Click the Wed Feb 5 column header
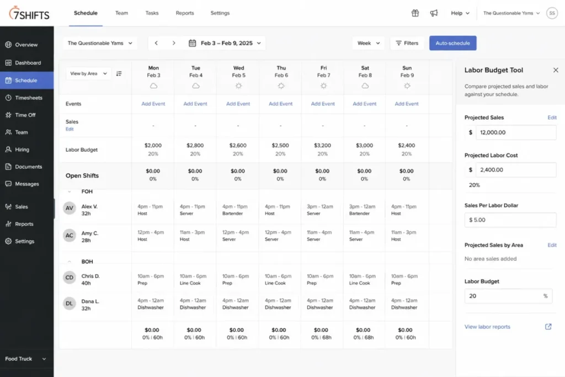 tap(238, 77)
